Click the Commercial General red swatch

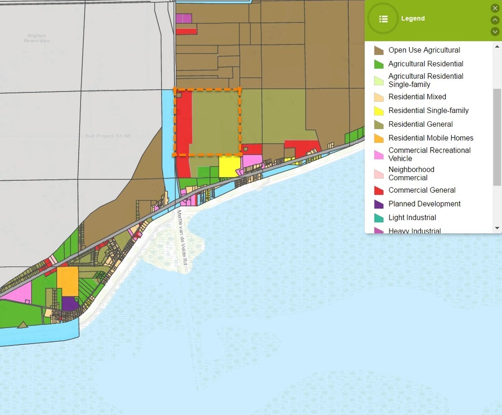(x=379, y=190)
